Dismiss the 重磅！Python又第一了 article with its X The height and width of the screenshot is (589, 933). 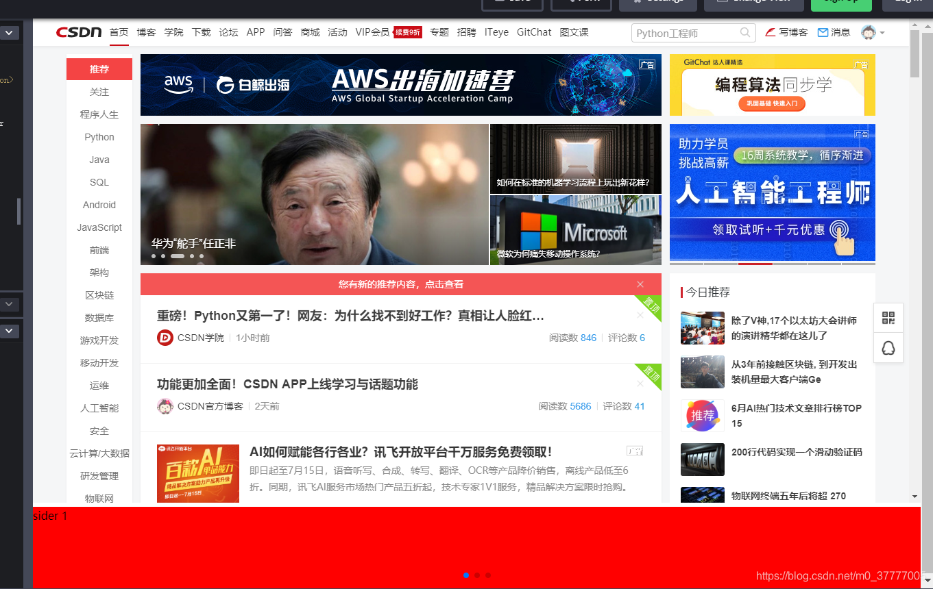click(640, 315)
